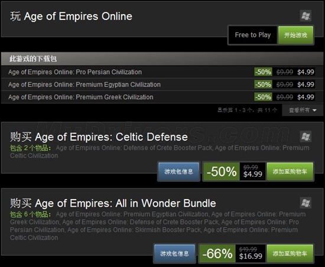
Task: Click the large -50% Celtic Defense badge
Action: (222, 171)
